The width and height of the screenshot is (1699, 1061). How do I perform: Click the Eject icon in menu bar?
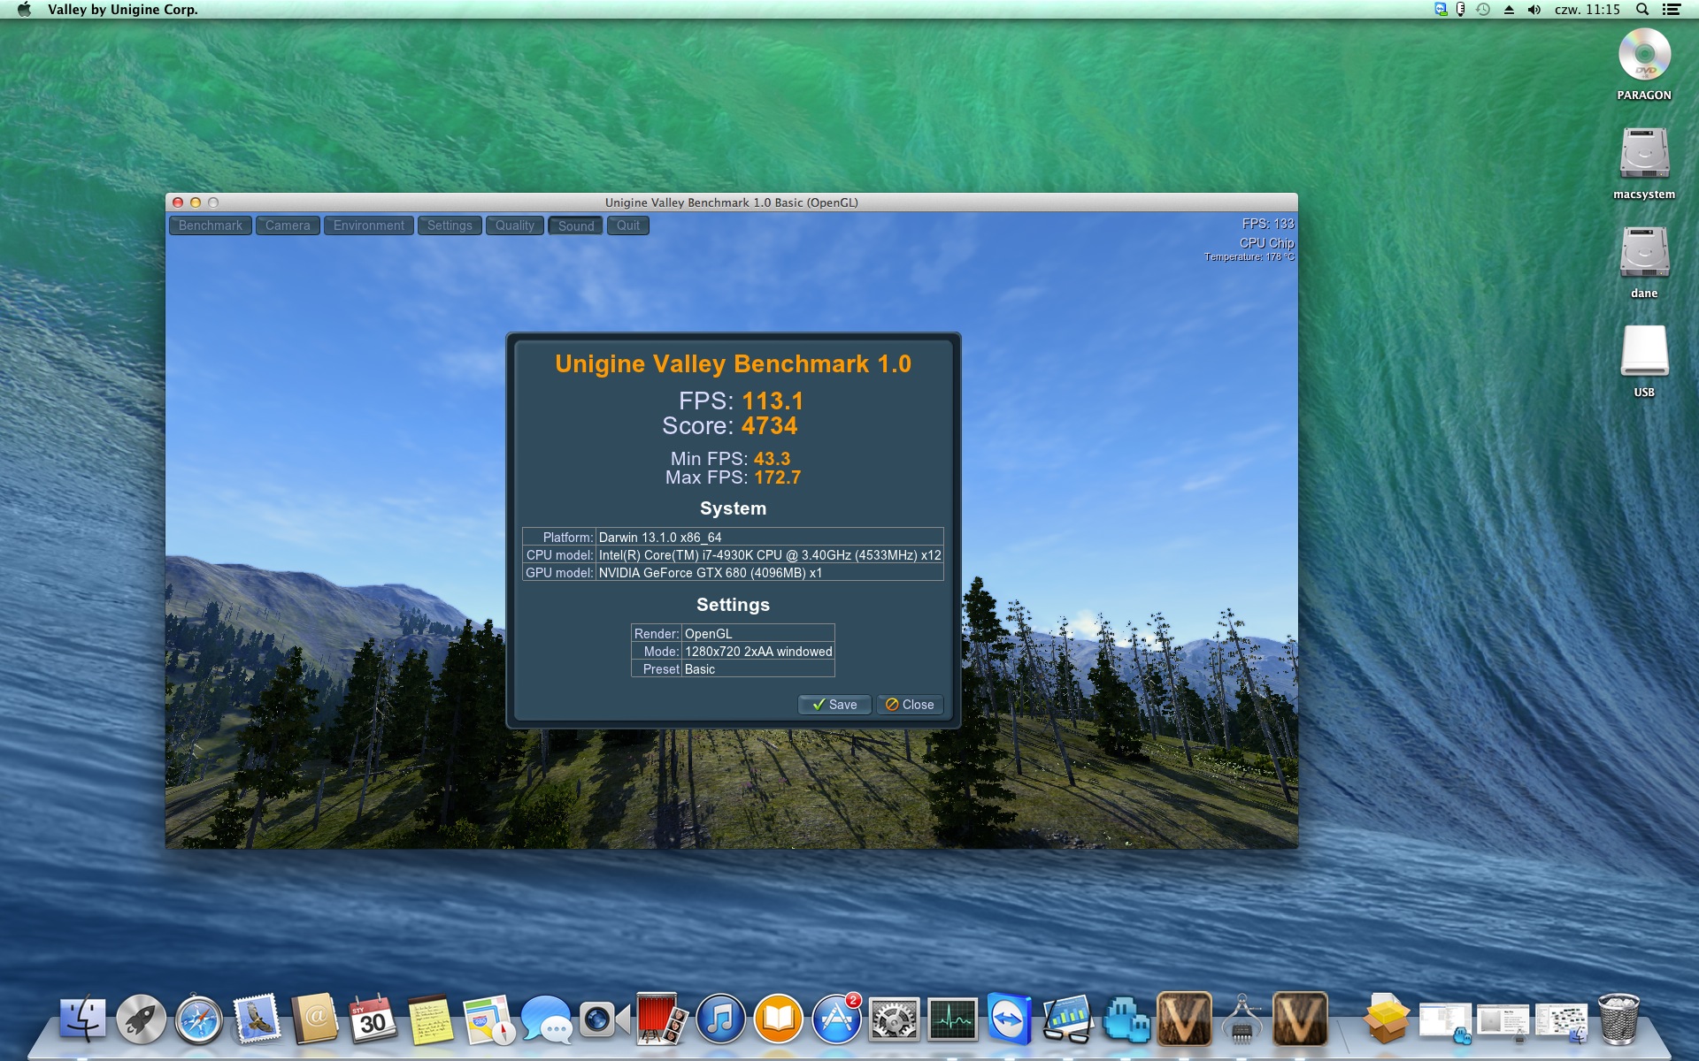1509,10
